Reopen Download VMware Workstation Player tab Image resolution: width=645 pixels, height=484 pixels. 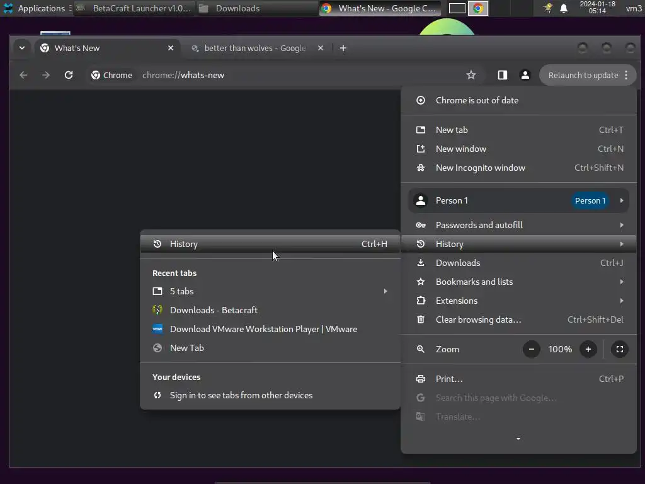point(270,329)
